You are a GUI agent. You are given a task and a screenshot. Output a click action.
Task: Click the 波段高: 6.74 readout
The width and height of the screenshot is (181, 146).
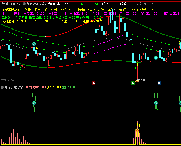coord(107,4)
